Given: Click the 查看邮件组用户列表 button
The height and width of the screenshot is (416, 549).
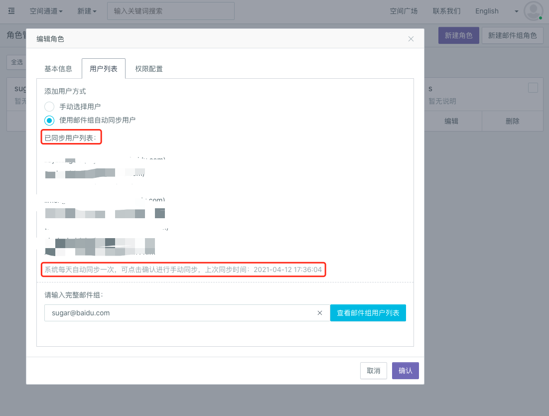Looking at the screenshot, I should [x=368, y=313].
